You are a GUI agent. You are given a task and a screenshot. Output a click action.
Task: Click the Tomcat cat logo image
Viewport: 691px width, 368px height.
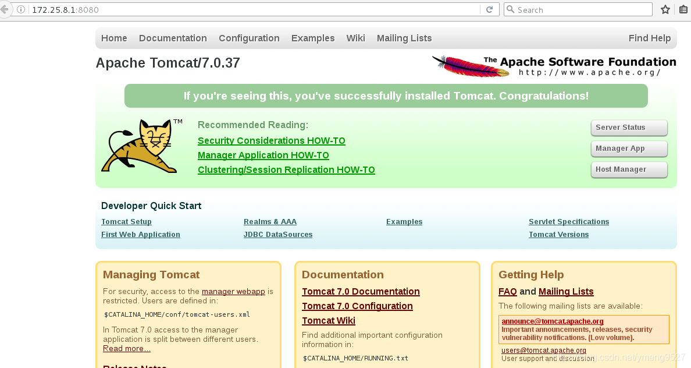pos(142,146)
